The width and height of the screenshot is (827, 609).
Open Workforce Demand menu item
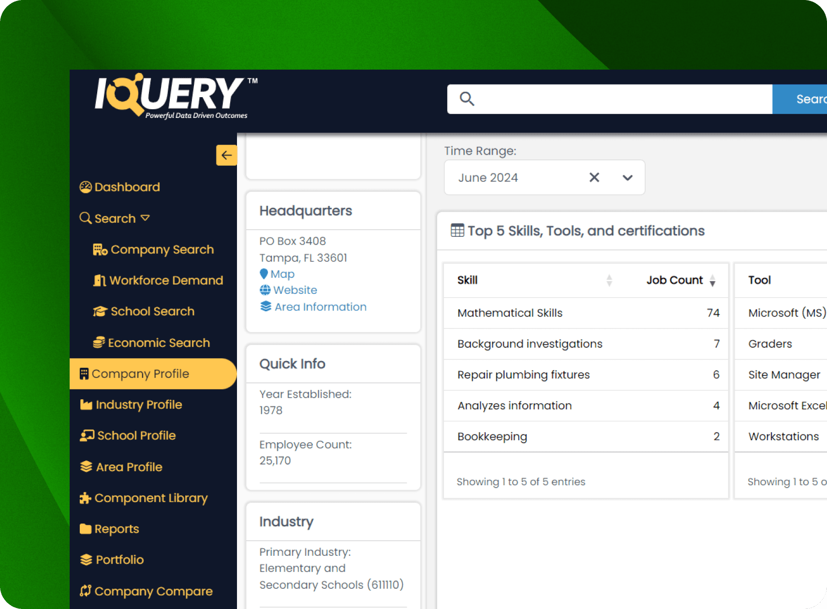[159, 280]
